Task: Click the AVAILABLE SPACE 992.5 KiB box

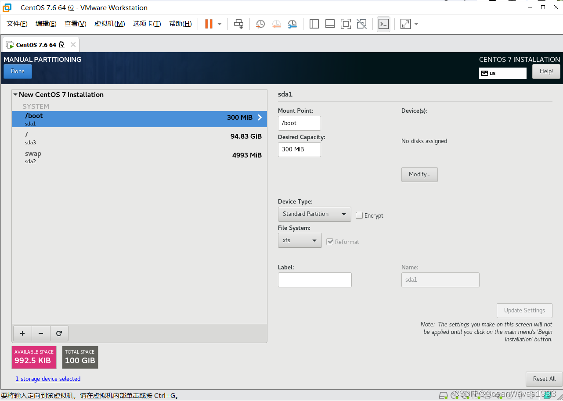Action: [x=34, y=357]
